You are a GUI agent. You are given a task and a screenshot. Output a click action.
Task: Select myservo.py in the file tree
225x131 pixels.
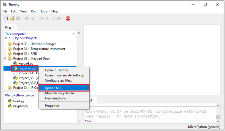pyautogui.click(x=27, y=68)
